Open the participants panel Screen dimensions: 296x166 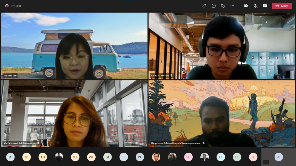[x=204, y=6]
